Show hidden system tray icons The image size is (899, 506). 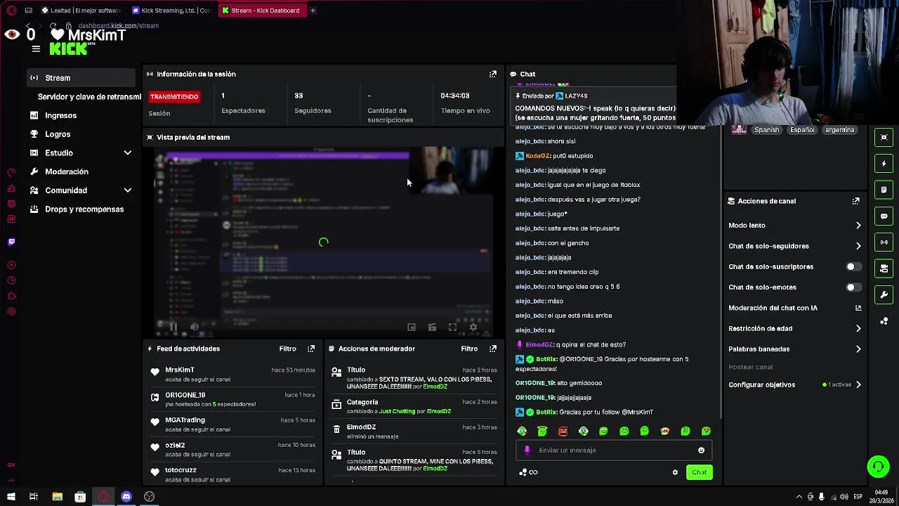[x=799, y=497]
